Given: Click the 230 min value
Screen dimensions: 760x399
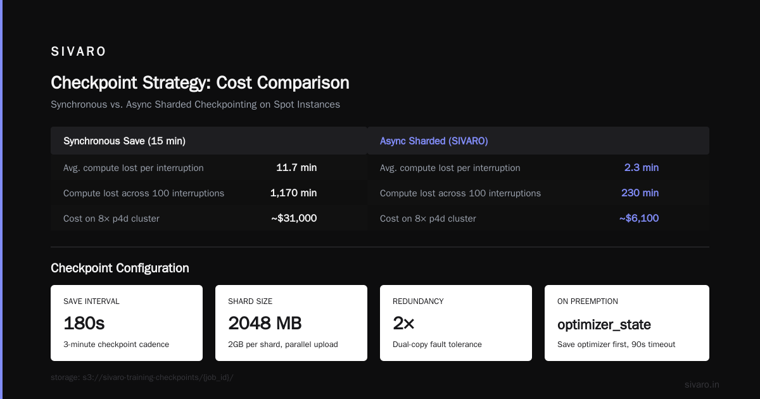Looking at the screenshot, I should (x=640, y=193).
